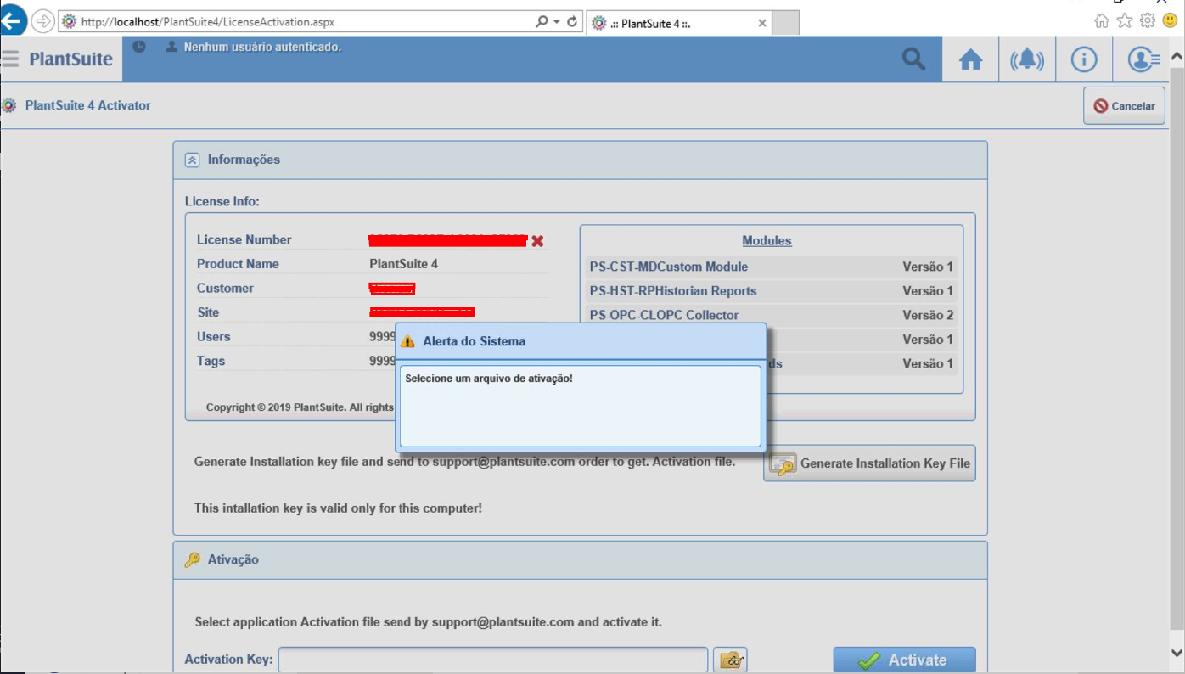Click the Alerta do Sistema dialog title
1185x674 pixels.
coord(475,341)
